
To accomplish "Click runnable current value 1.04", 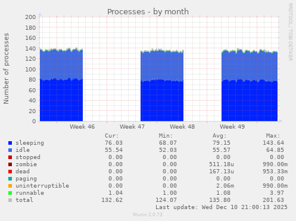I will 116,193.
